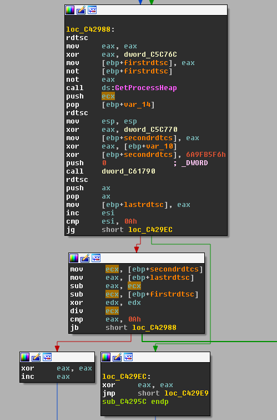Click the dword_C5C76C operand
277x420 pixels.
point(150,55)
